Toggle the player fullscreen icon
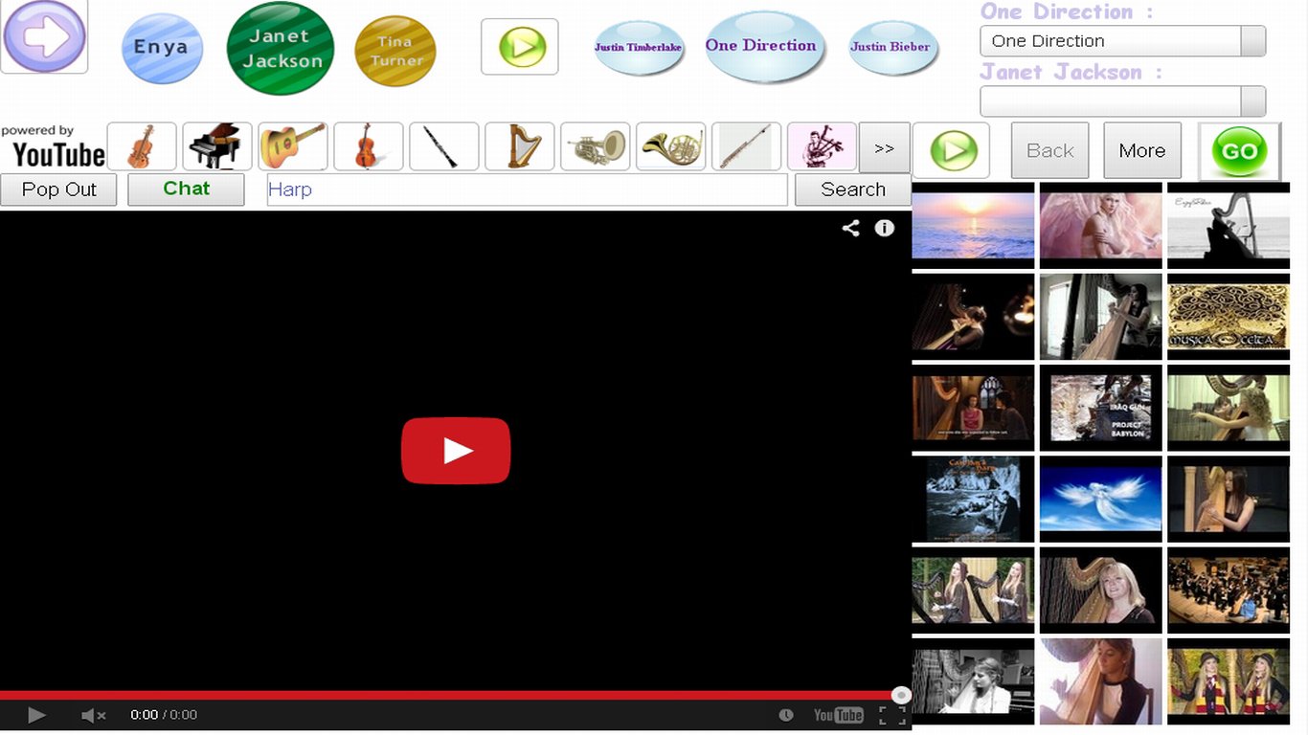This screenshot has height=735, width=1308. (892, 715)
